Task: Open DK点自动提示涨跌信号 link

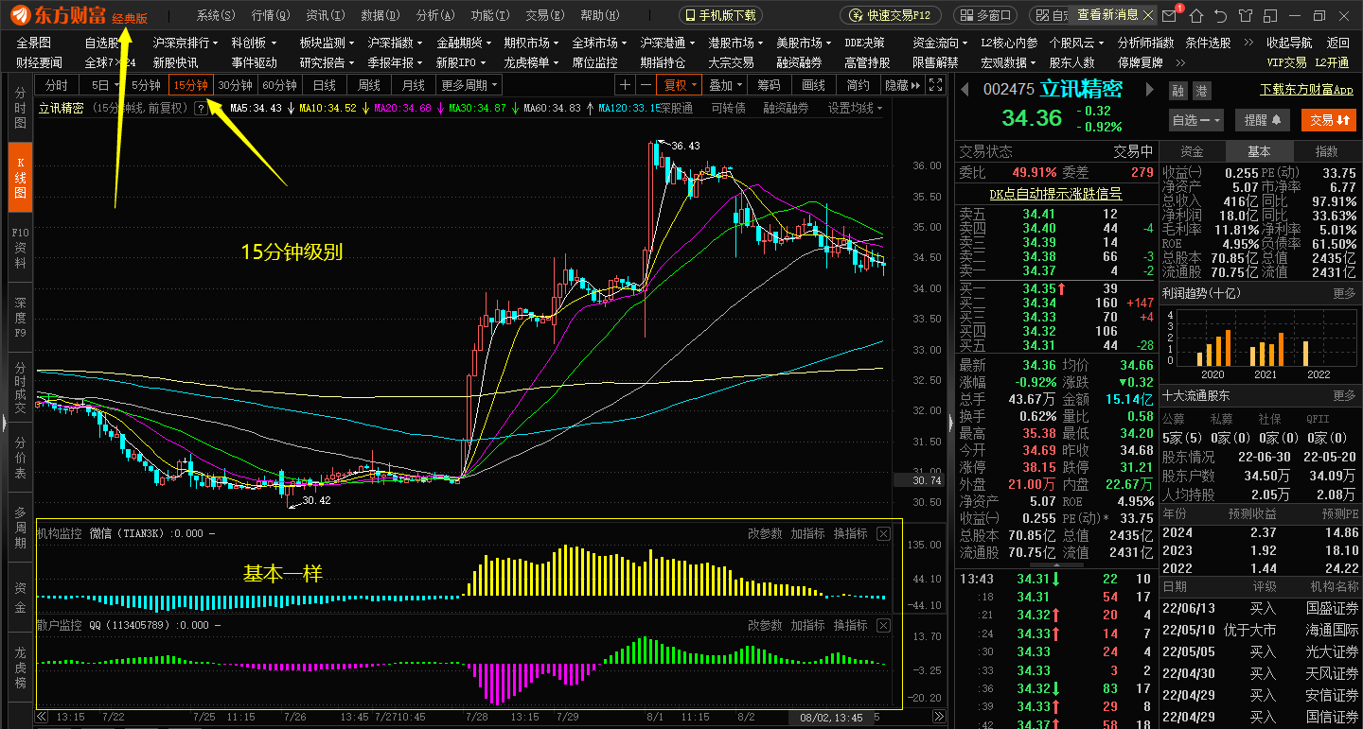Action: pos(1055,194)
